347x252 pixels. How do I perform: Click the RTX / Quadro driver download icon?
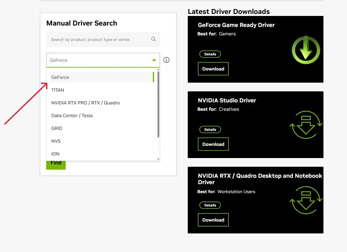coord(306,200)
